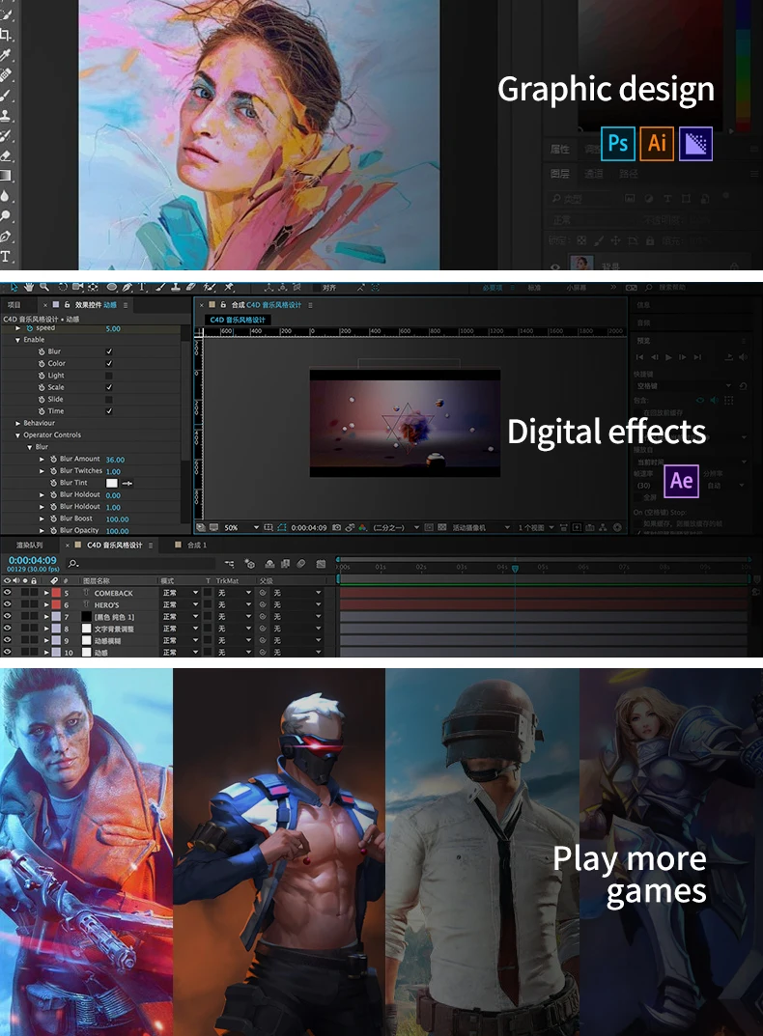Select the Hand tool in After Effects toolbar

click(x=29, y=287)
